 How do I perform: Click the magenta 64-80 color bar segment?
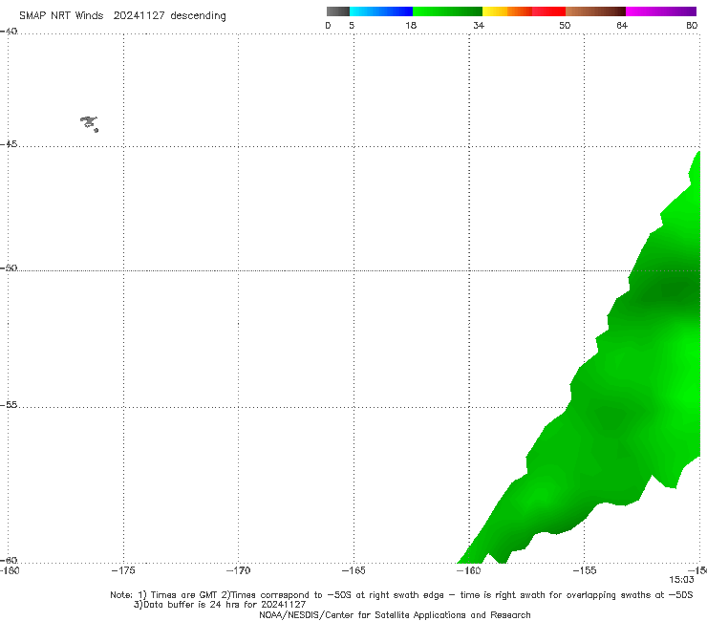tap(661, 11)
